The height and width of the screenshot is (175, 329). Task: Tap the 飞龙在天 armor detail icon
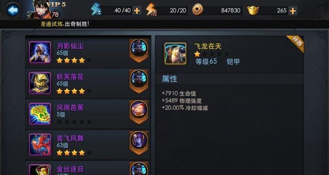pos(175,53)
